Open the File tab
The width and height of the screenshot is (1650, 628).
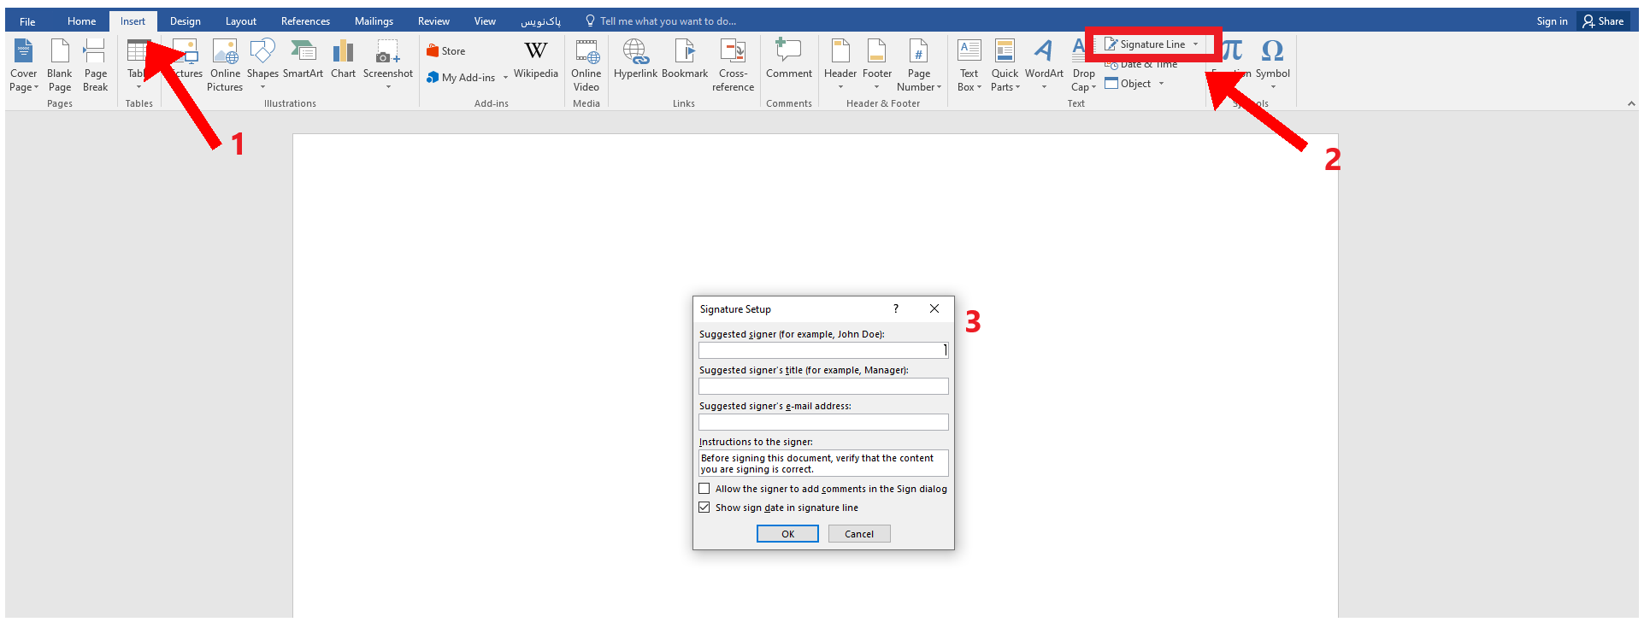pyautogui.click(x=27, y=21)
